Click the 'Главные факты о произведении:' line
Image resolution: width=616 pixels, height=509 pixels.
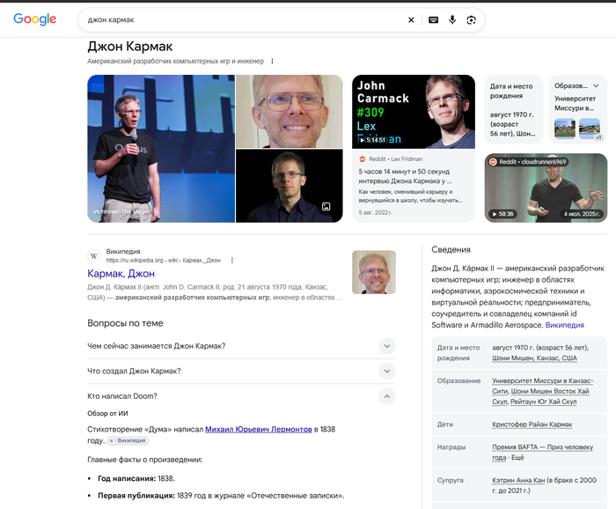click(x=145, y=460)
